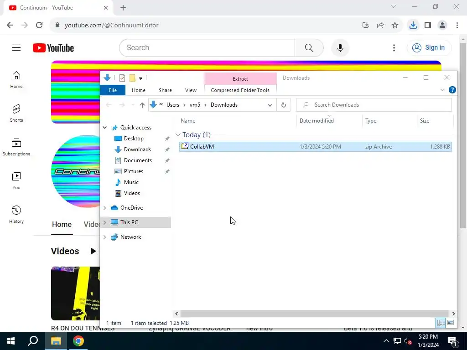Open Customize Quick Access Toolbar dropdown
The width and height of the screenshot is (467, 350).
coord(140,78)
